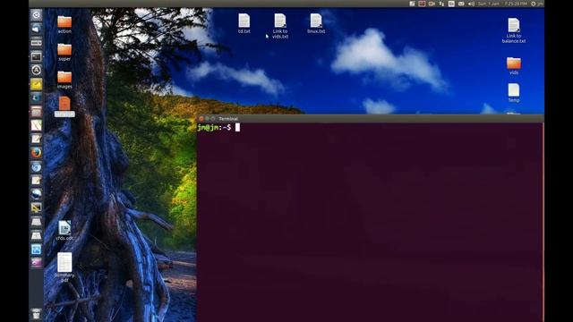This screenshot has width=573, height=322.
Task: Open the purple launcher icon above the empty space
Action: [36, 263]
